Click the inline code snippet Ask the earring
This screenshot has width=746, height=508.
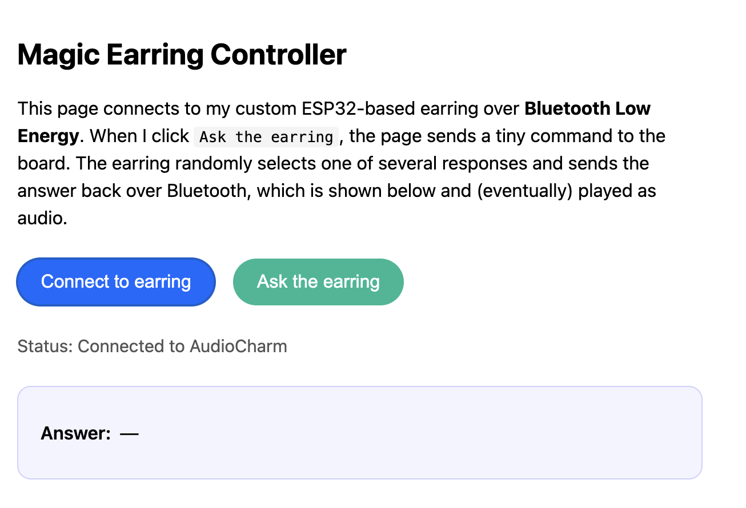tap(265, 136)
